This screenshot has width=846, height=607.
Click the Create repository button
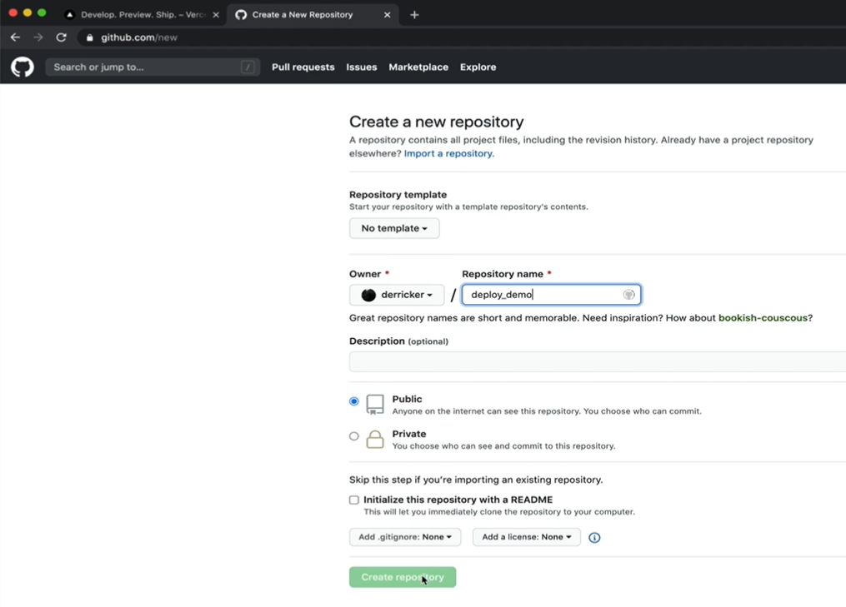click(403, 577)
